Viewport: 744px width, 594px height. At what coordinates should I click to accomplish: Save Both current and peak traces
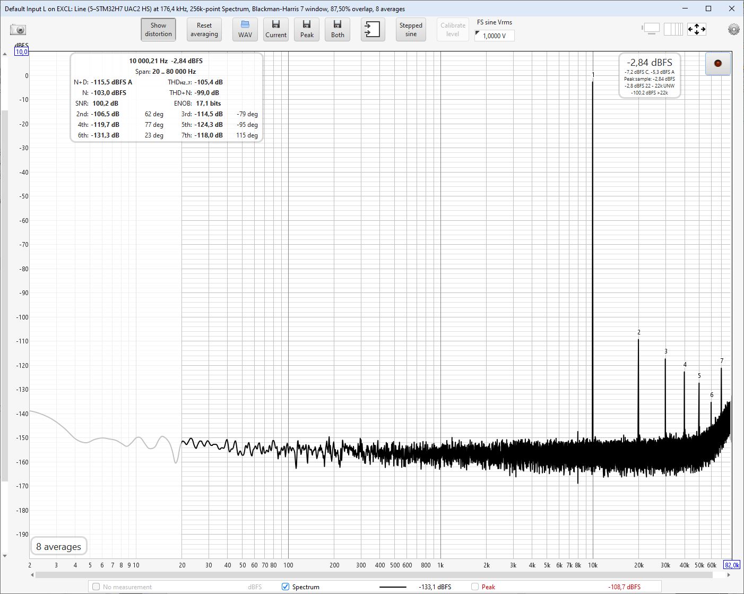click(338, 30)
